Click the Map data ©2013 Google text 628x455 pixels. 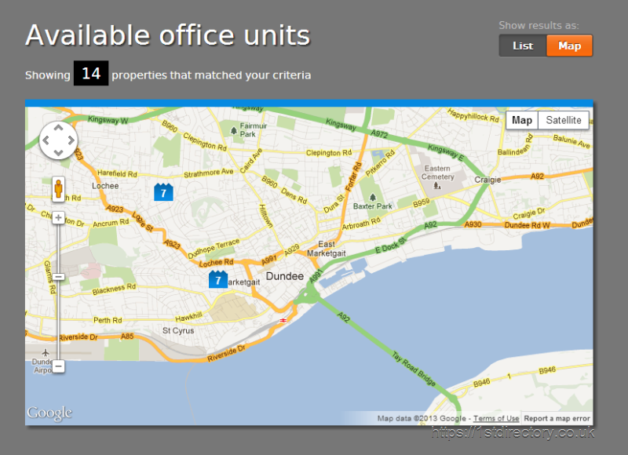pos(422,418)
